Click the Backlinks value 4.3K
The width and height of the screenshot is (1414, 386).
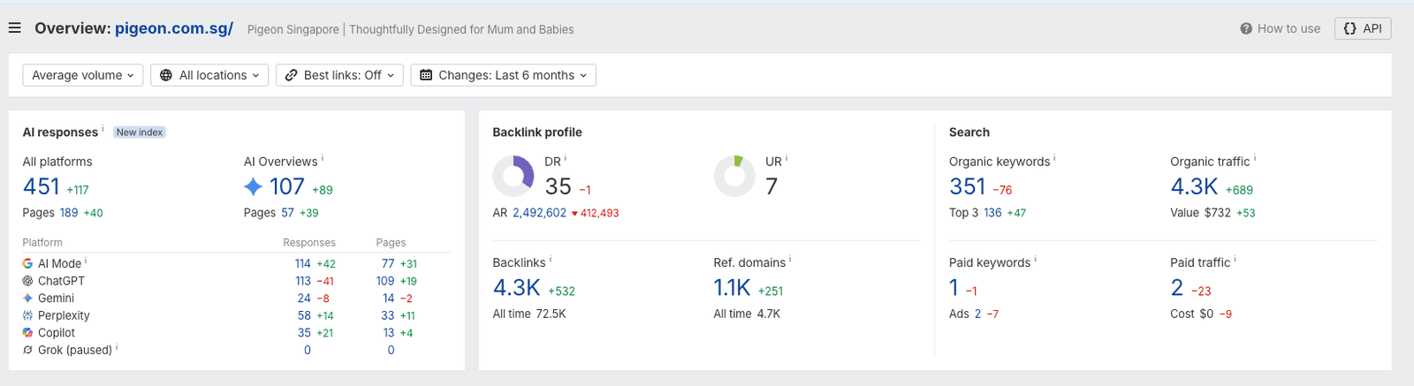pyautogui.click(x=516, y=287)
